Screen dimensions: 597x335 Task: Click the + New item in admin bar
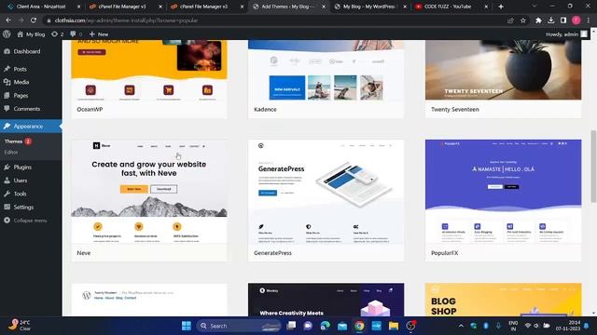pyautogui.click(x=99, y=34)
